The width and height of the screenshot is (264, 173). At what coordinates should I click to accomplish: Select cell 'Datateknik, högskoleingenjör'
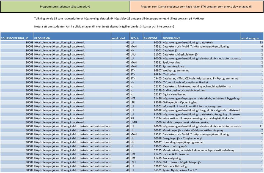(x=201, y=54)
